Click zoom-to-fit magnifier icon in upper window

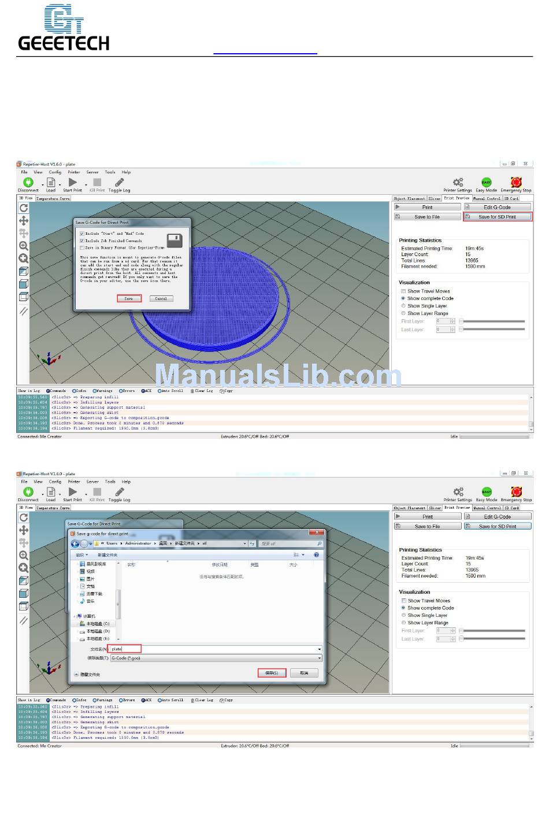click(24, 258)
